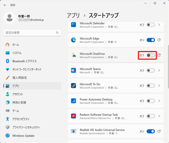The height and width of the screenshot is (143, 169).
Task: Click the アクセシビリティ figure icon
Action: point(7,119)
